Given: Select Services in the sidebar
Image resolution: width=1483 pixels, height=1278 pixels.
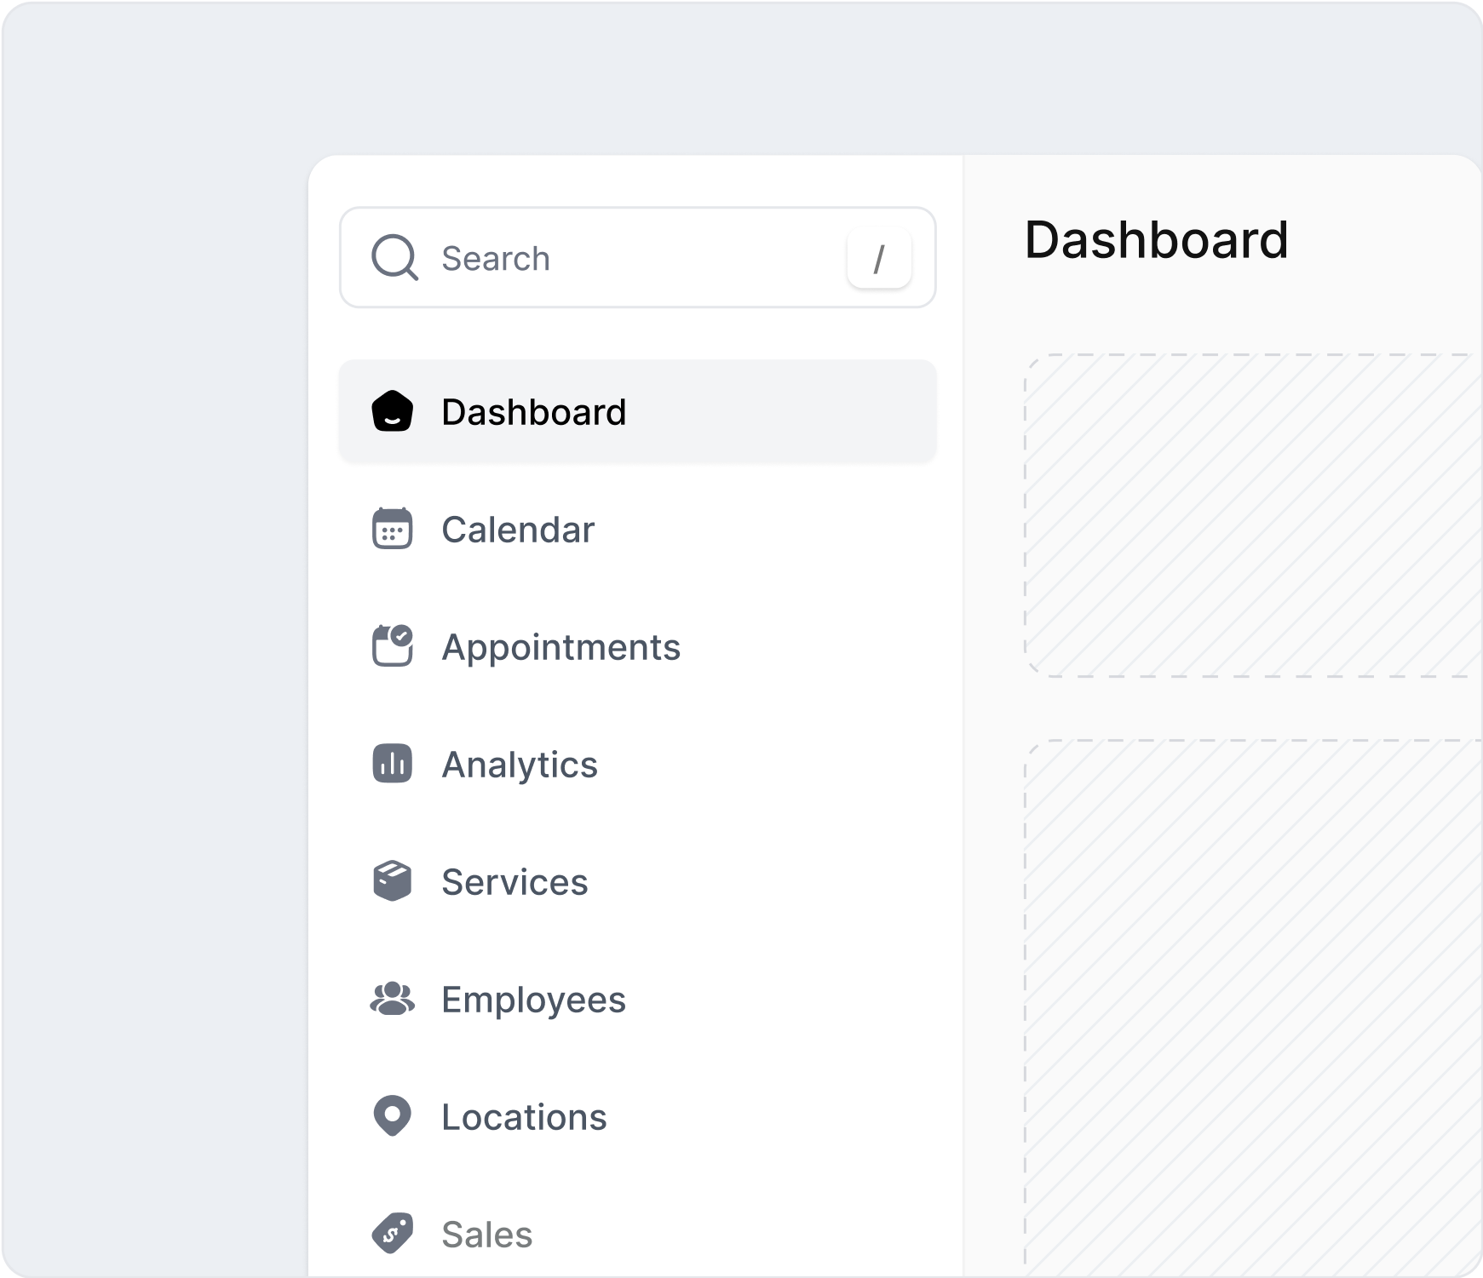Looking at the screenshot, I should point(514,883).
